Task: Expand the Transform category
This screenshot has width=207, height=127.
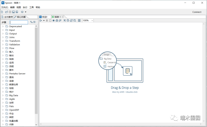Action: (3, 41)
